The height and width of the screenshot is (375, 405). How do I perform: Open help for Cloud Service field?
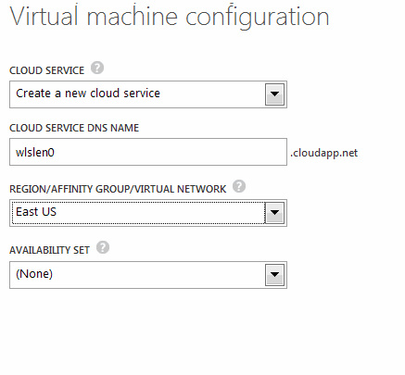point(97,68)
